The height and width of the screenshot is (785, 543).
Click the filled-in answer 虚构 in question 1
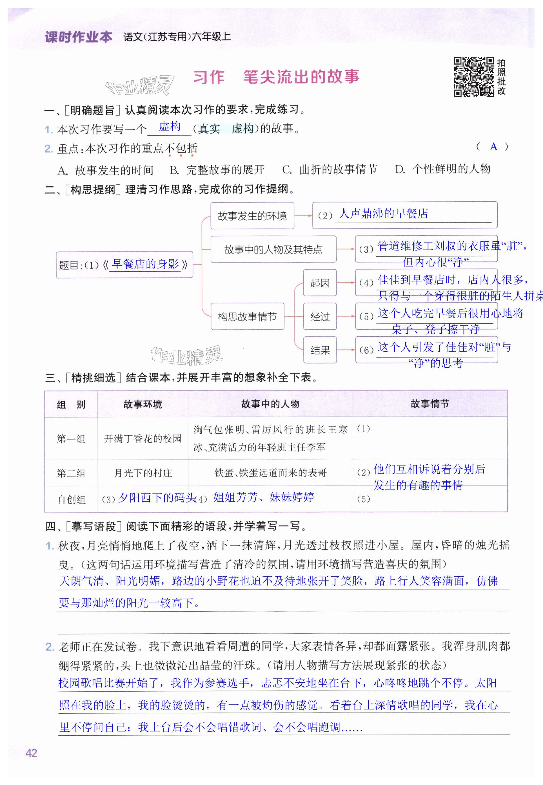click(x=170, y=126)
